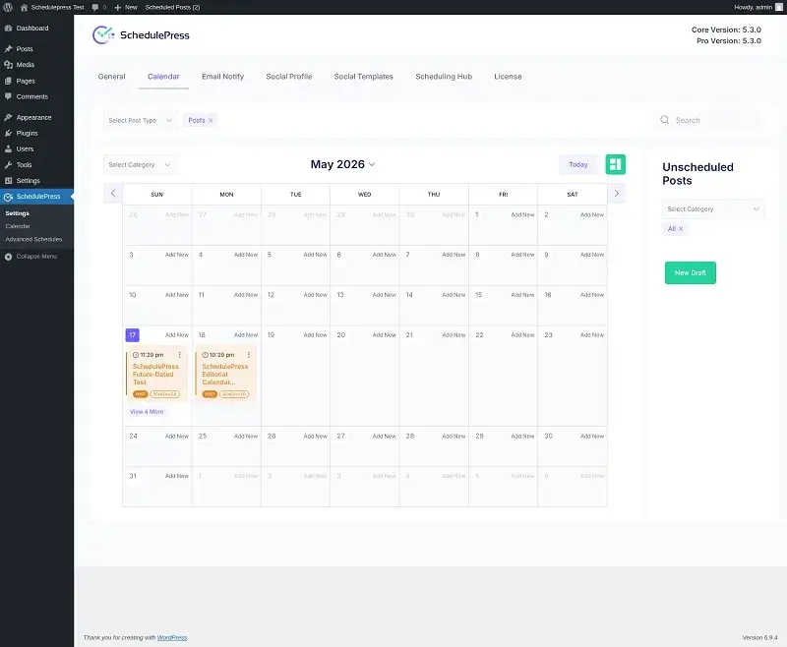Click the Appearance brush icon

click(x=8, y=117)
